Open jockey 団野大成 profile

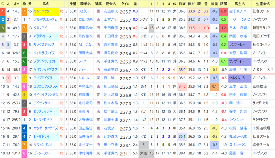click(x=85, y=53)
